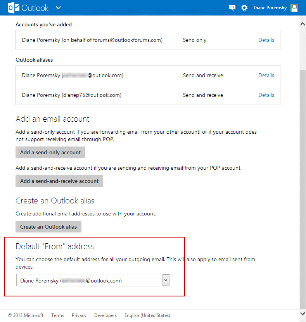
Task: Open the Privacy footer link
Action: (x=79, y=315)
